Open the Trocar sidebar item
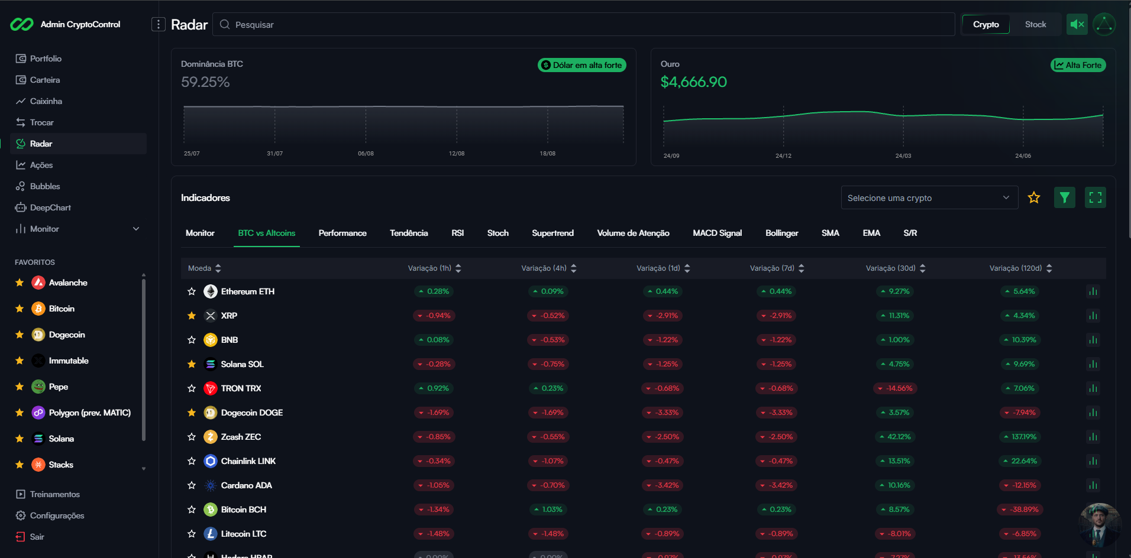This screenshot has height=558, width=1131. click(78, 122)
